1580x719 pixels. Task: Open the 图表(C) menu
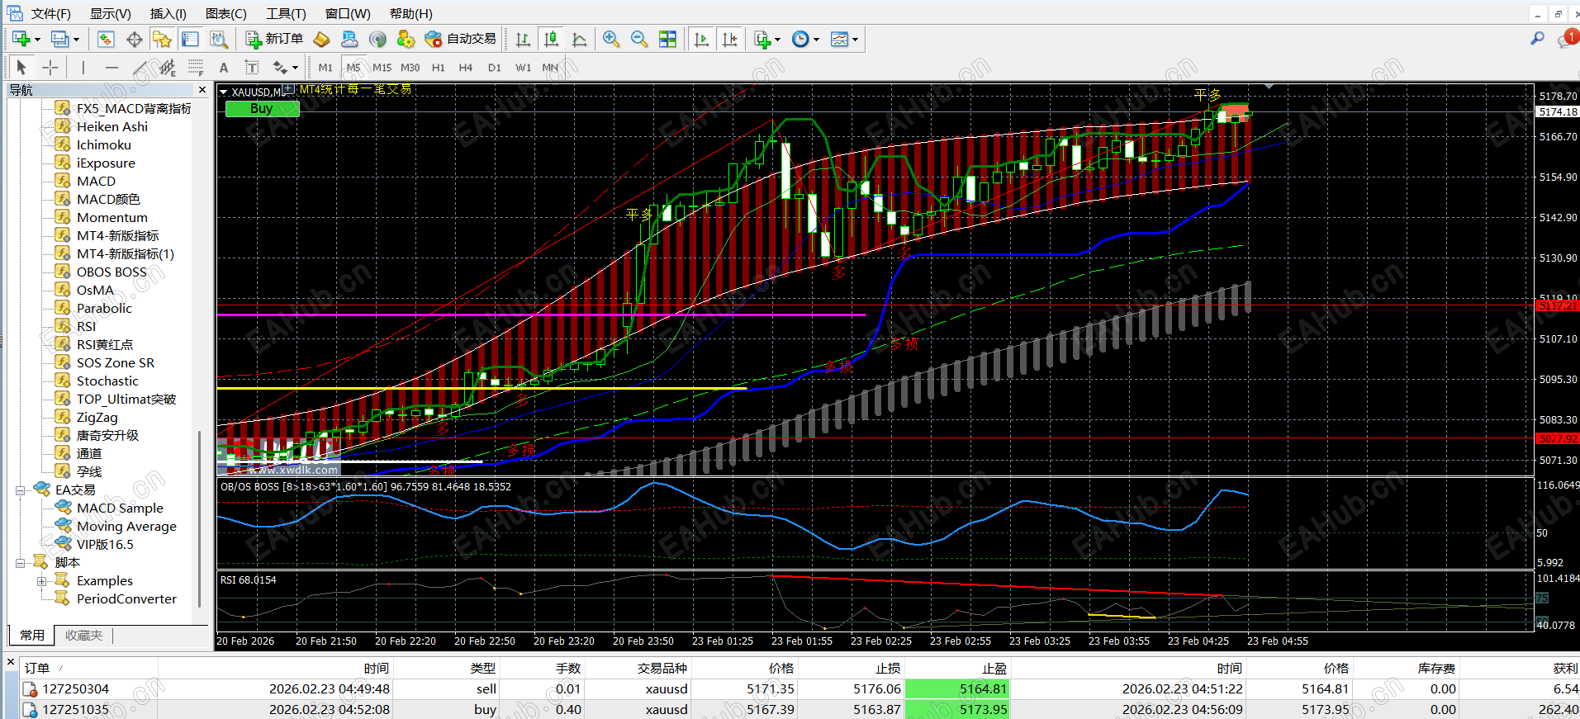(x=225, y=13)
